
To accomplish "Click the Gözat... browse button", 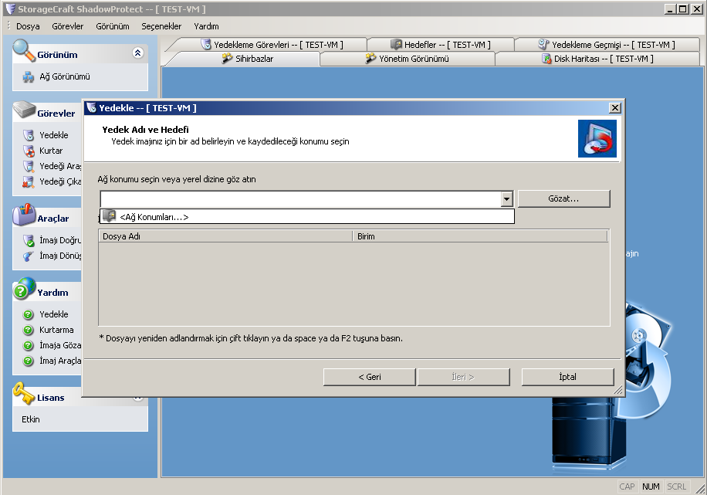I will pos(563,199).
